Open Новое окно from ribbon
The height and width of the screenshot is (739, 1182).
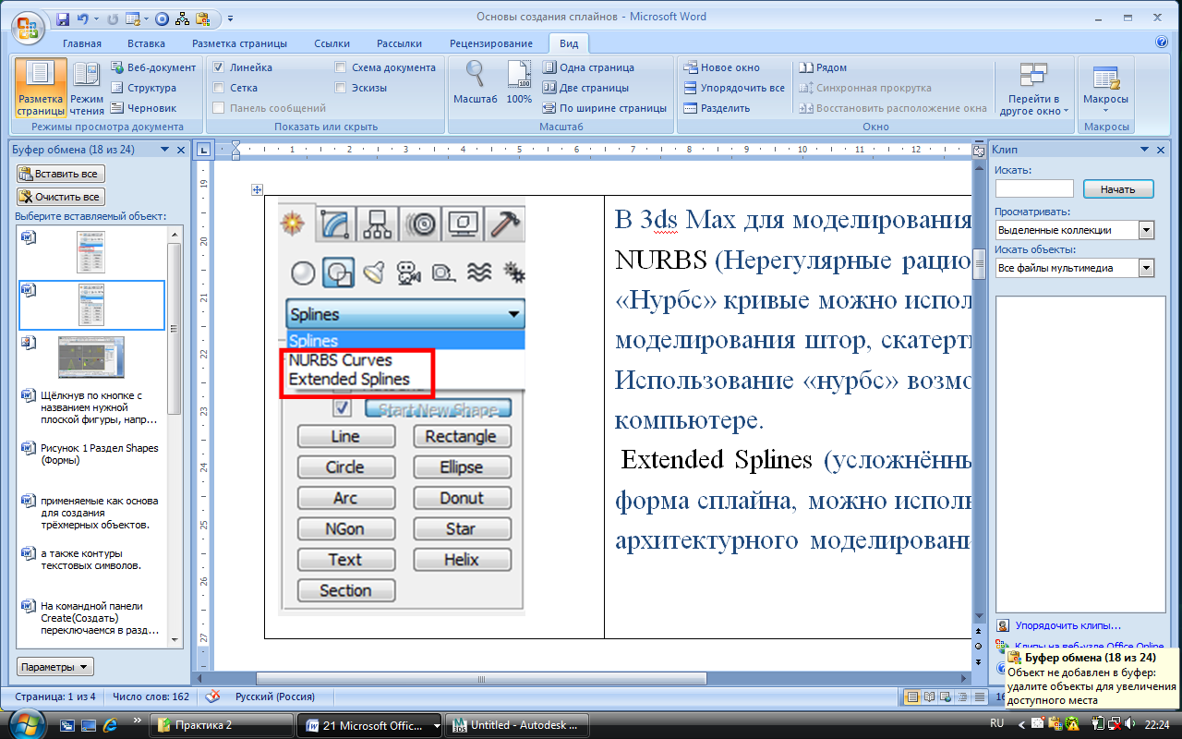click(x=722, y=67)
